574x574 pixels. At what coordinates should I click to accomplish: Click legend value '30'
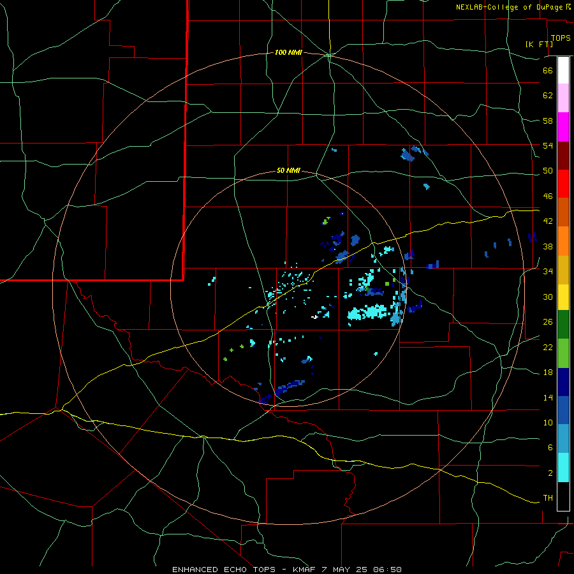548,297
